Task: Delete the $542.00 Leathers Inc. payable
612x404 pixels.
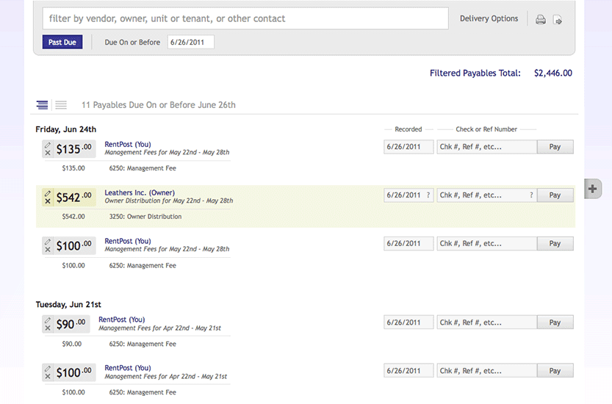Action: 48,201
